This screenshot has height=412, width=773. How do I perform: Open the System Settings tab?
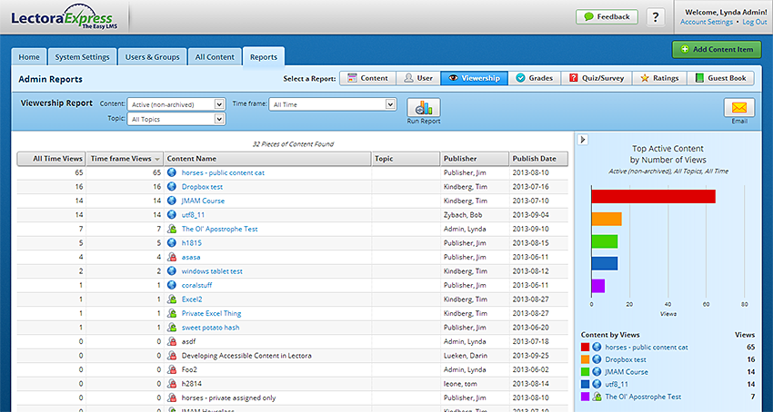[x=83, y=57]
